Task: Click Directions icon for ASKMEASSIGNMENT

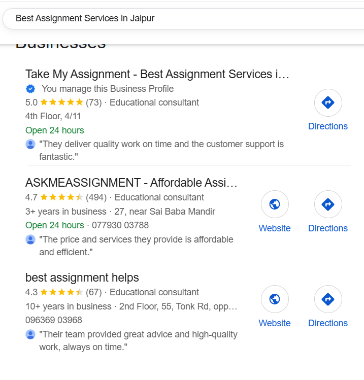Action: point(328,204)
